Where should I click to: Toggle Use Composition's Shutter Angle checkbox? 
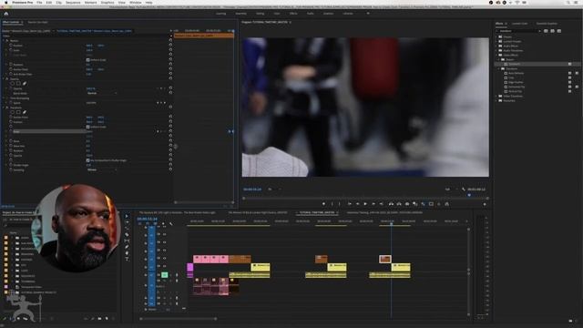pos(88,160)
